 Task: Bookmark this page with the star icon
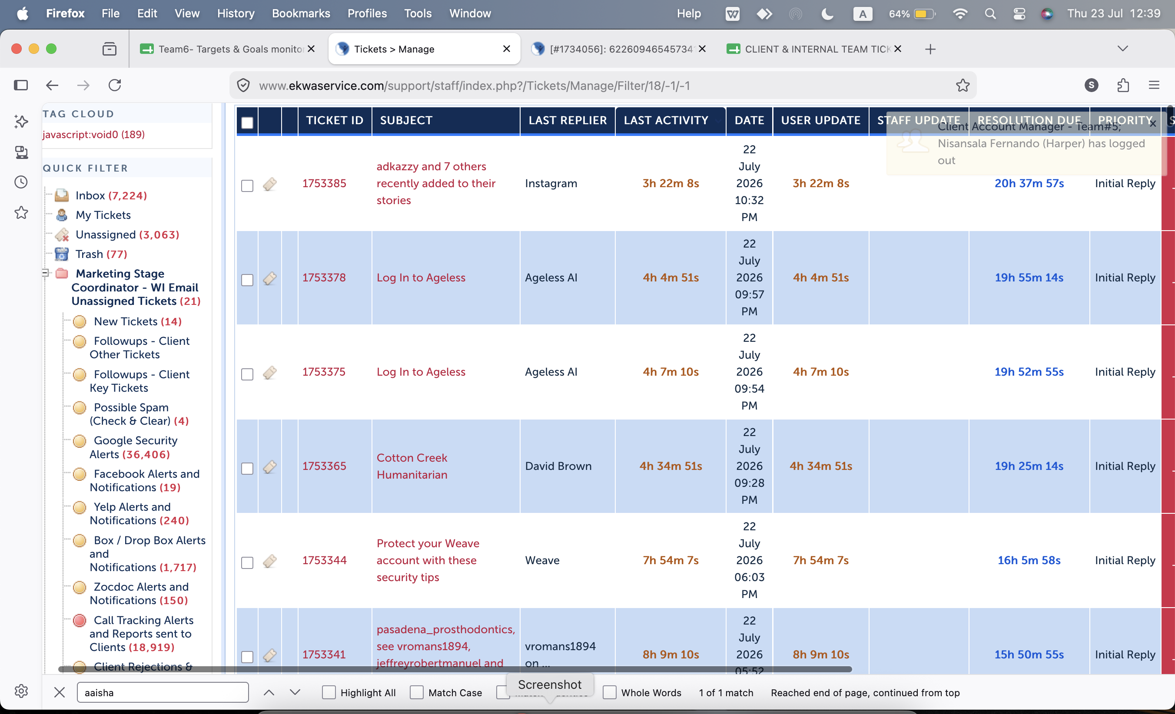(963, 85)
